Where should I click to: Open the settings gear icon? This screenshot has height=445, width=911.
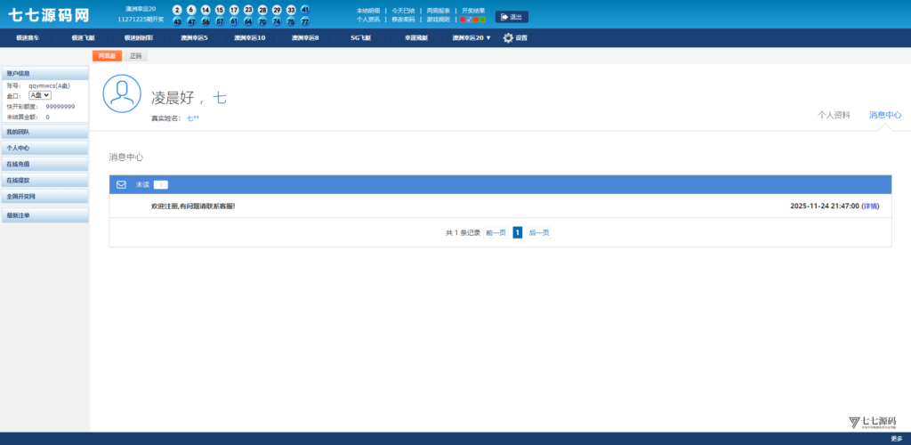(x=508, y=37)
